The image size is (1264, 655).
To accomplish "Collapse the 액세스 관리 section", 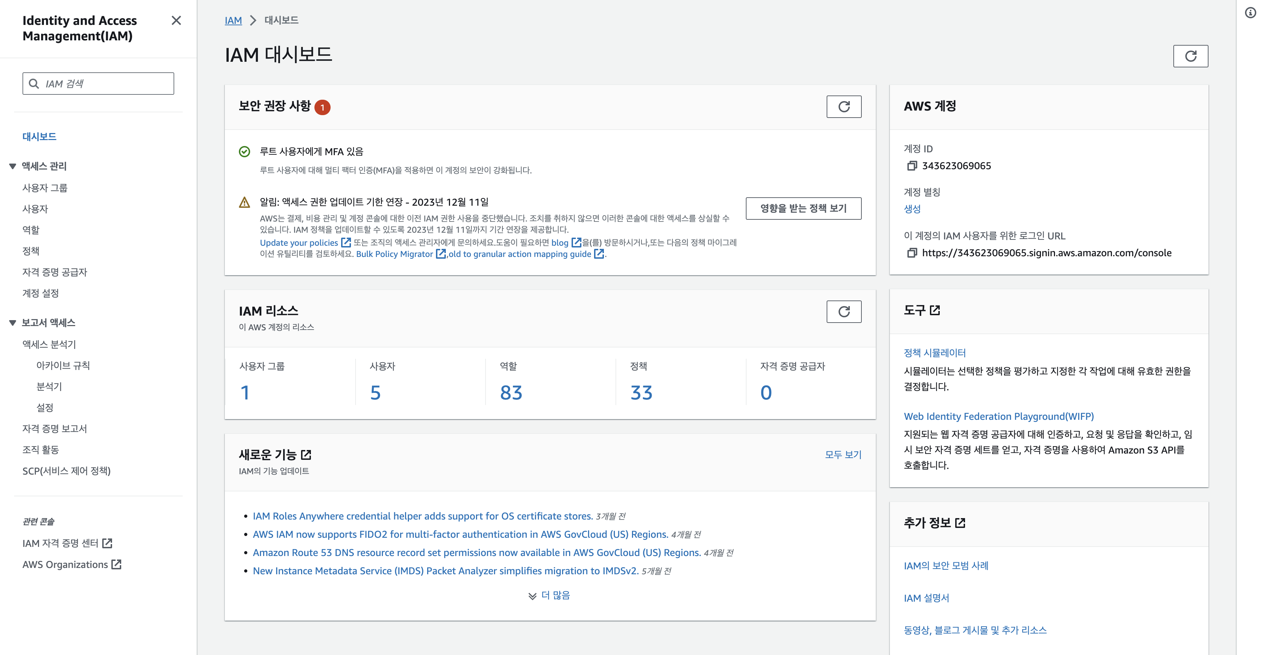I will (x=13, y=167).
